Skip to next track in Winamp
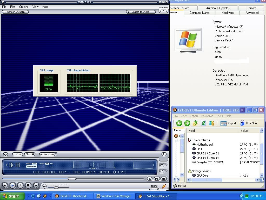The width and height of the screenshot is (266, 200). 36,185
